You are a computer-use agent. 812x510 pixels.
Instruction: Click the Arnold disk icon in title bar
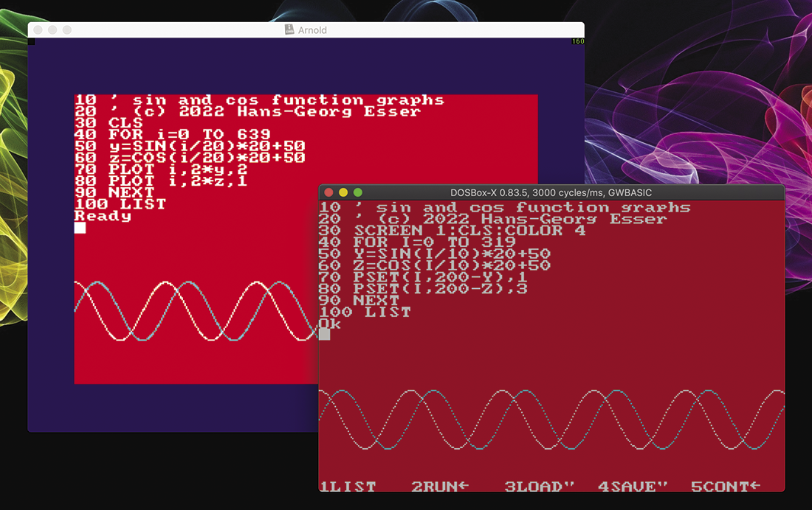pyautogui.click(x=289, y=30)
